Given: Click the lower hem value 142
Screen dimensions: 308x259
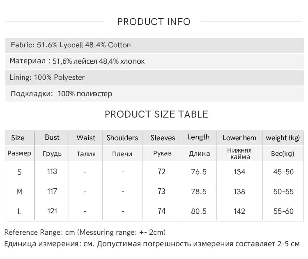Looking at the screenshot, I should [239, 211].
